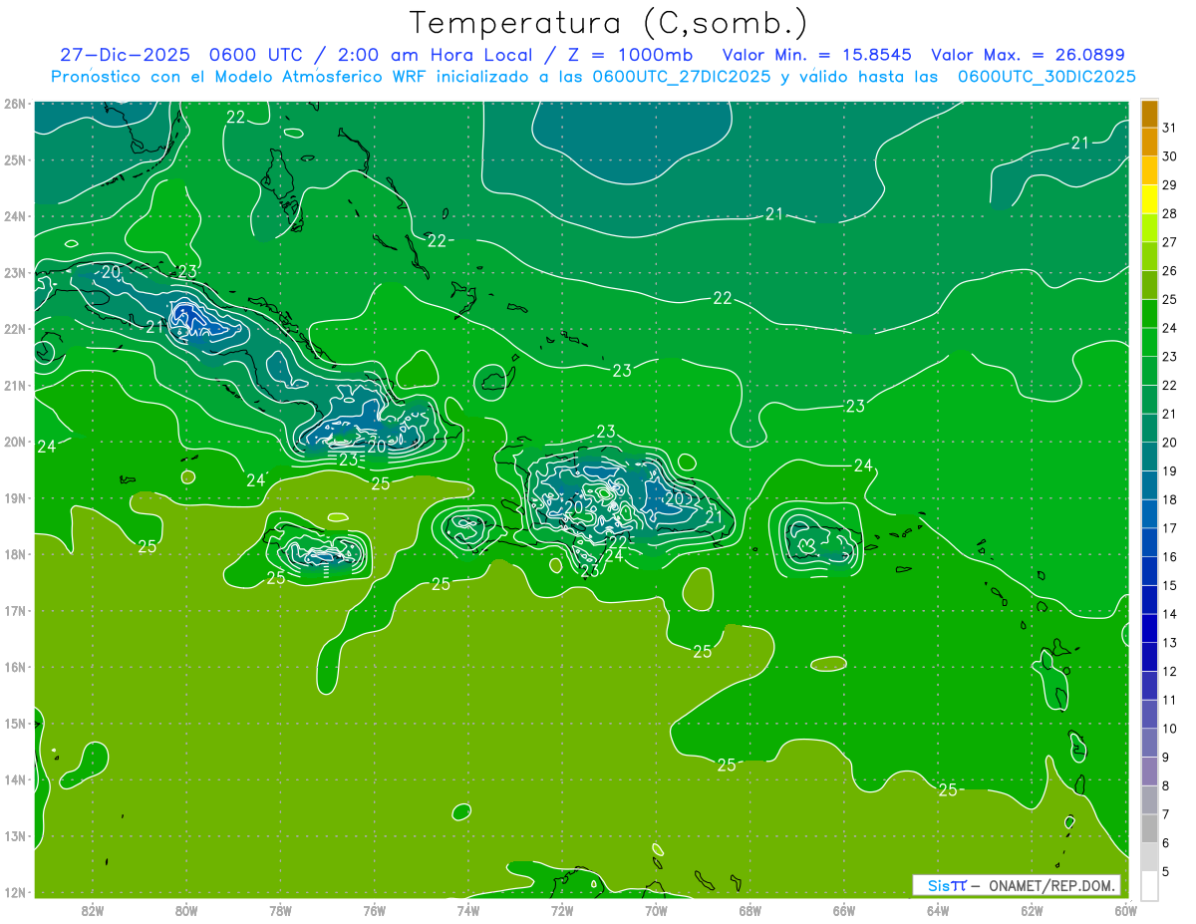Click the '13N' latitude axis label

tap(14, 836)
